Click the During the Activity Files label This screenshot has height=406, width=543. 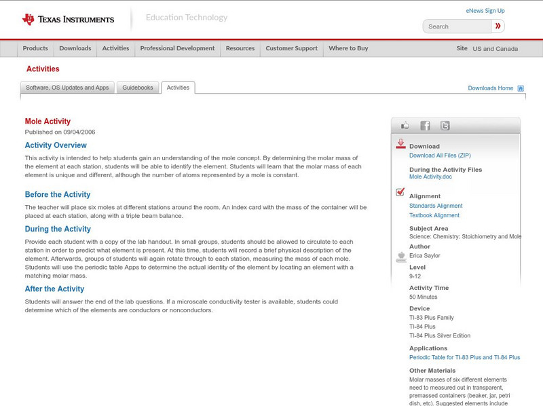(x=446, y=170)
